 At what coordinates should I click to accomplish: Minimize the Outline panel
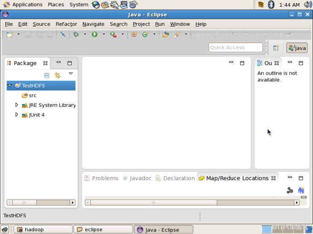click(x=290, y=62)
